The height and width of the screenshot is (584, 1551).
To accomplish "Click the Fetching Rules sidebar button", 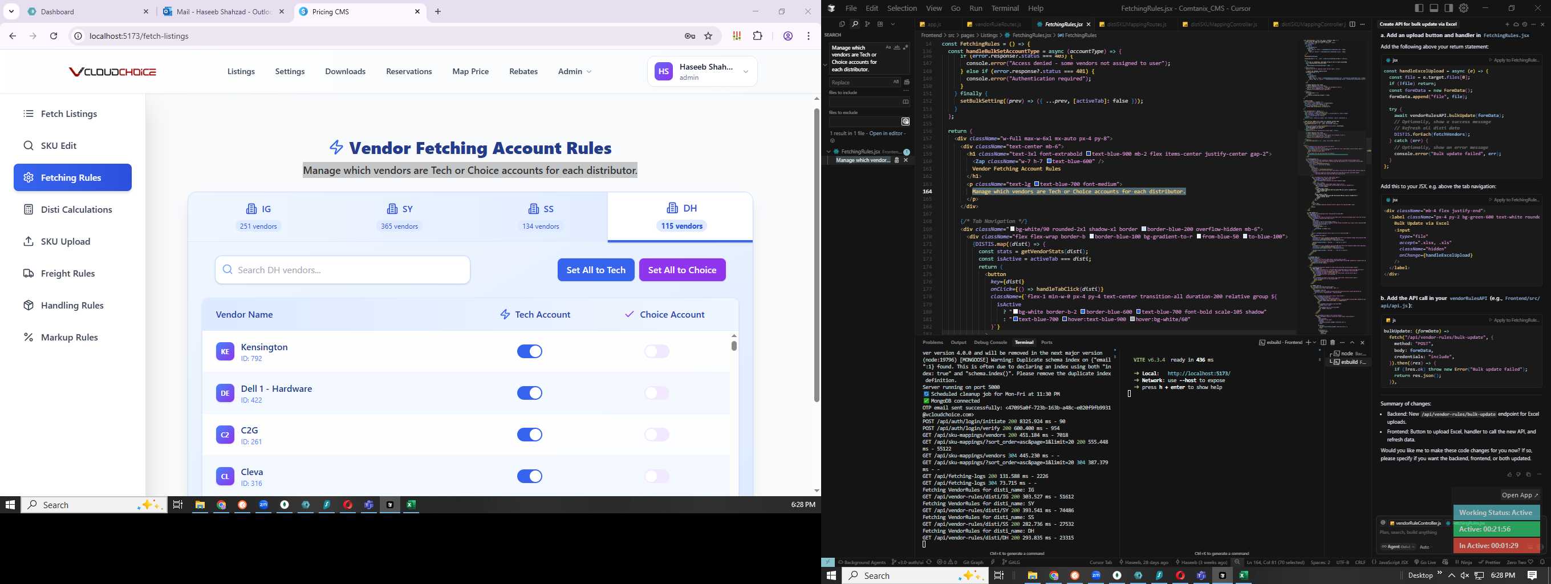I will (72, 177).
